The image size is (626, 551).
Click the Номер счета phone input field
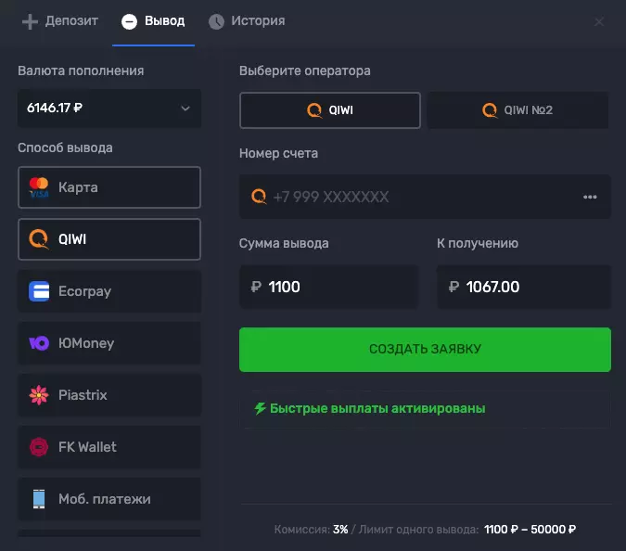point(417,197)
